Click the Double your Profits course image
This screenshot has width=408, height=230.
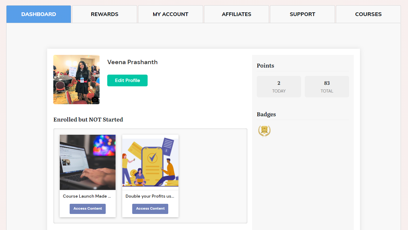[150, 161]
